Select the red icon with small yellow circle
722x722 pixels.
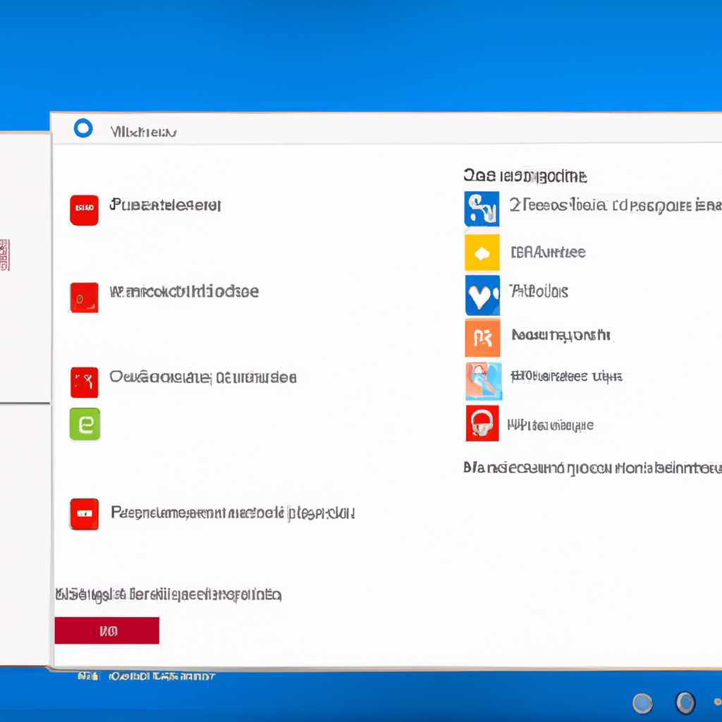click(85, 298)
